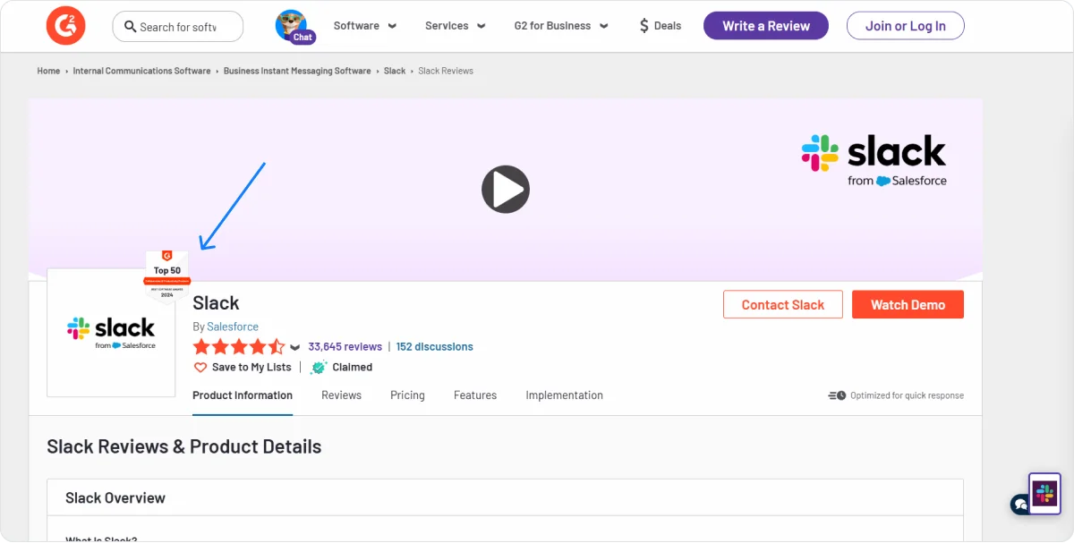The image size is (1074, 543).
Task: Expand the G2 for Business menu
Action: [560, 26]
